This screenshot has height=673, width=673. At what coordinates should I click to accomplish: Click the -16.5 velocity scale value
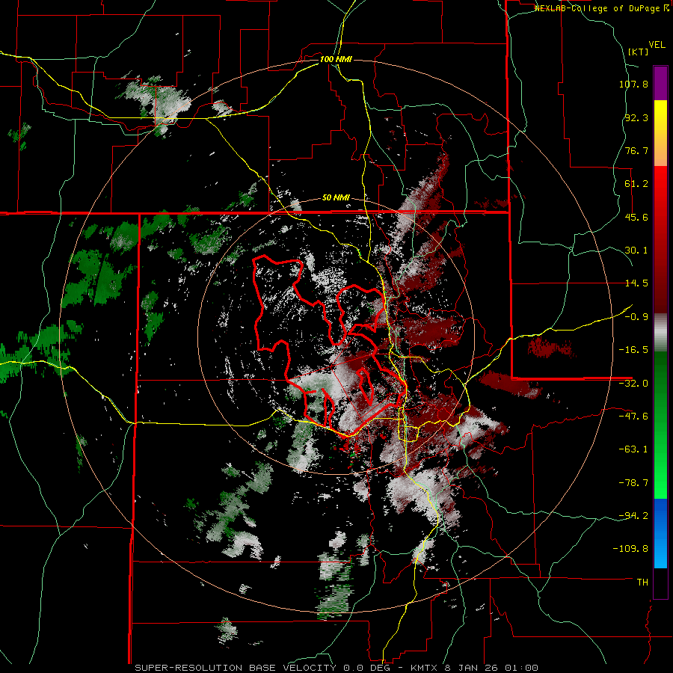coord(633,350)
